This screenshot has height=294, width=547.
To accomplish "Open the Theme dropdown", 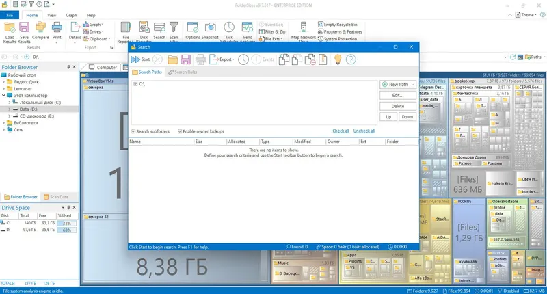I will tap(526, 15).
